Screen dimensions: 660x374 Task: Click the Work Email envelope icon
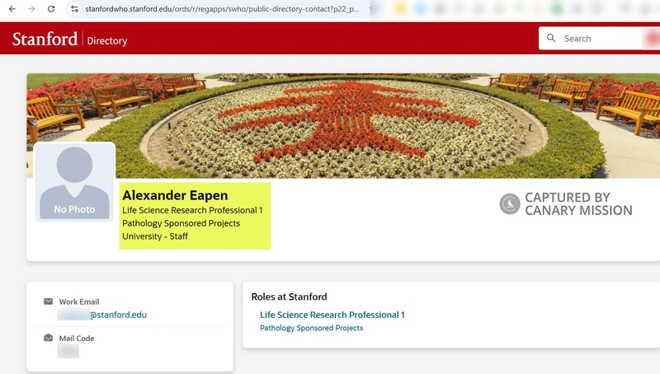[x=49, y=302]
